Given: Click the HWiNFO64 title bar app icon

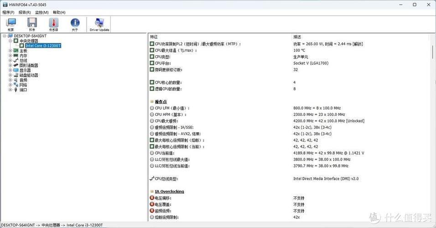Looking at the screenshot, I should (5, 5).
